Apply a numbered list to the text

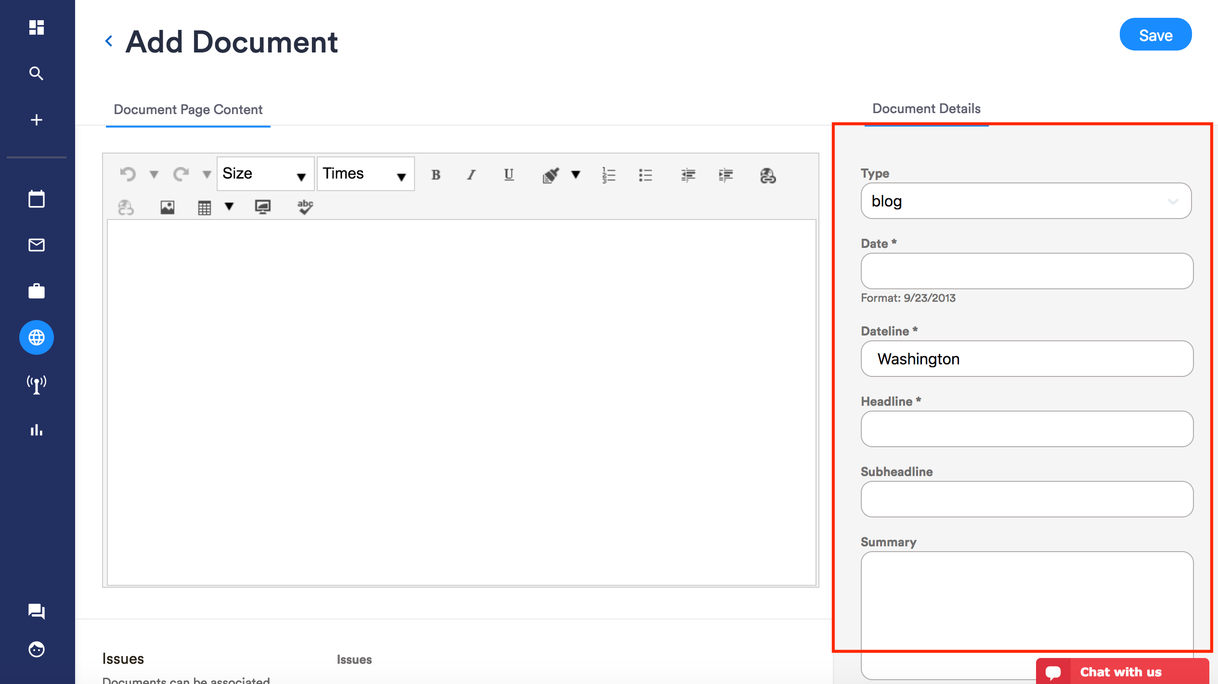(x=608, y=175)
